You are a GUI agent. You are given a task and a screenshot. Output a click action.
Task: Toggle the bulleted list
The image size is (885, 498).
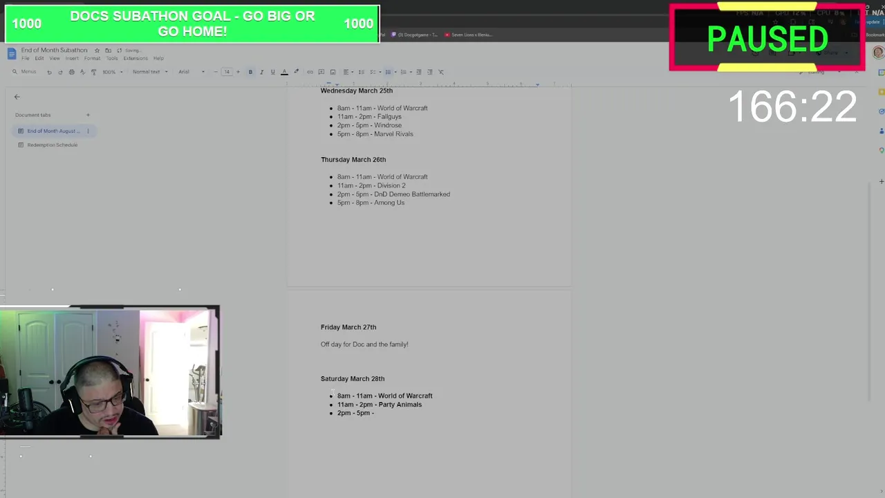tap(388, 72)
